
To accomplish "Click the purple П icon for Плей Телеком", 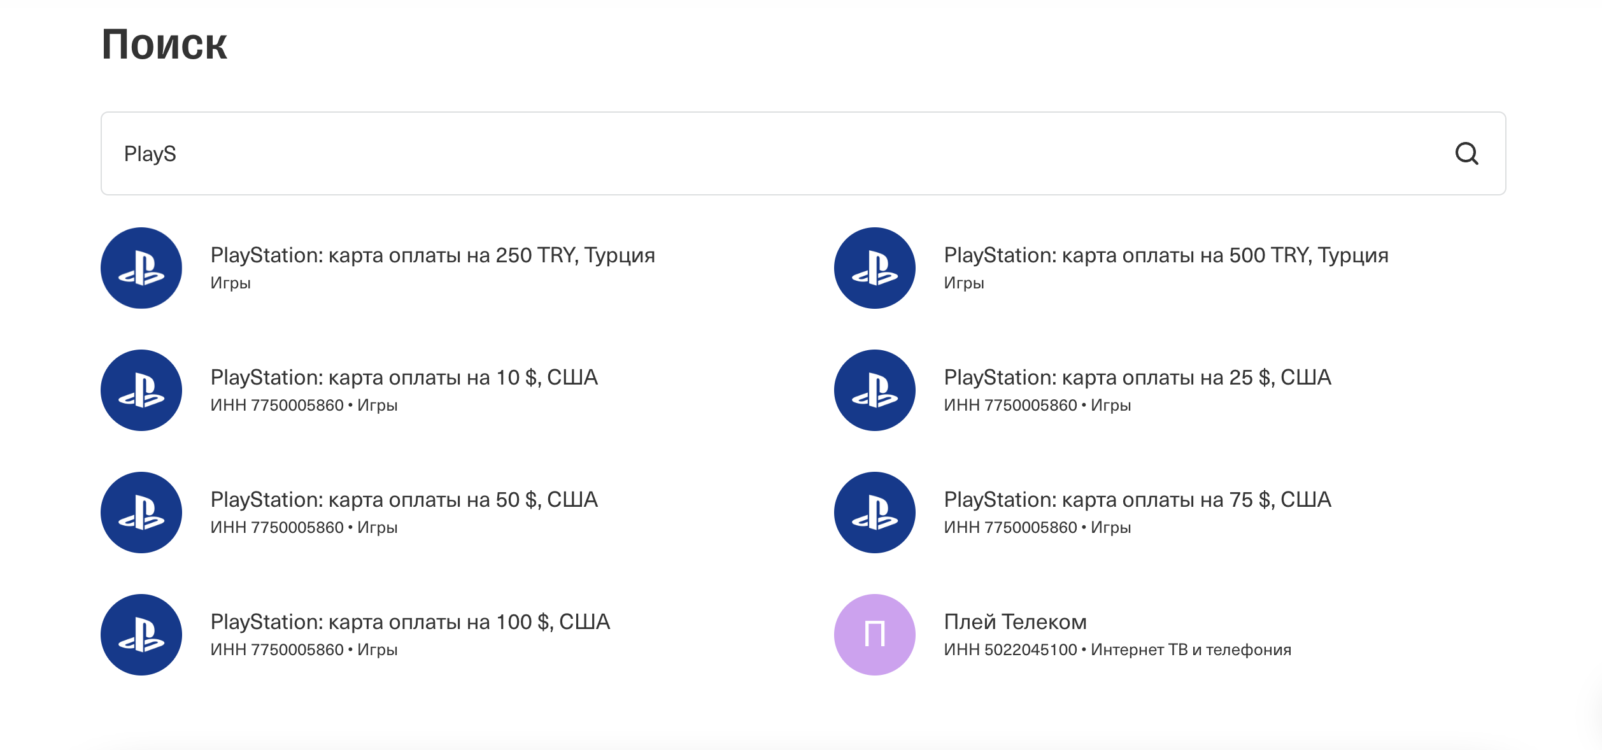I will coord(875,635).
